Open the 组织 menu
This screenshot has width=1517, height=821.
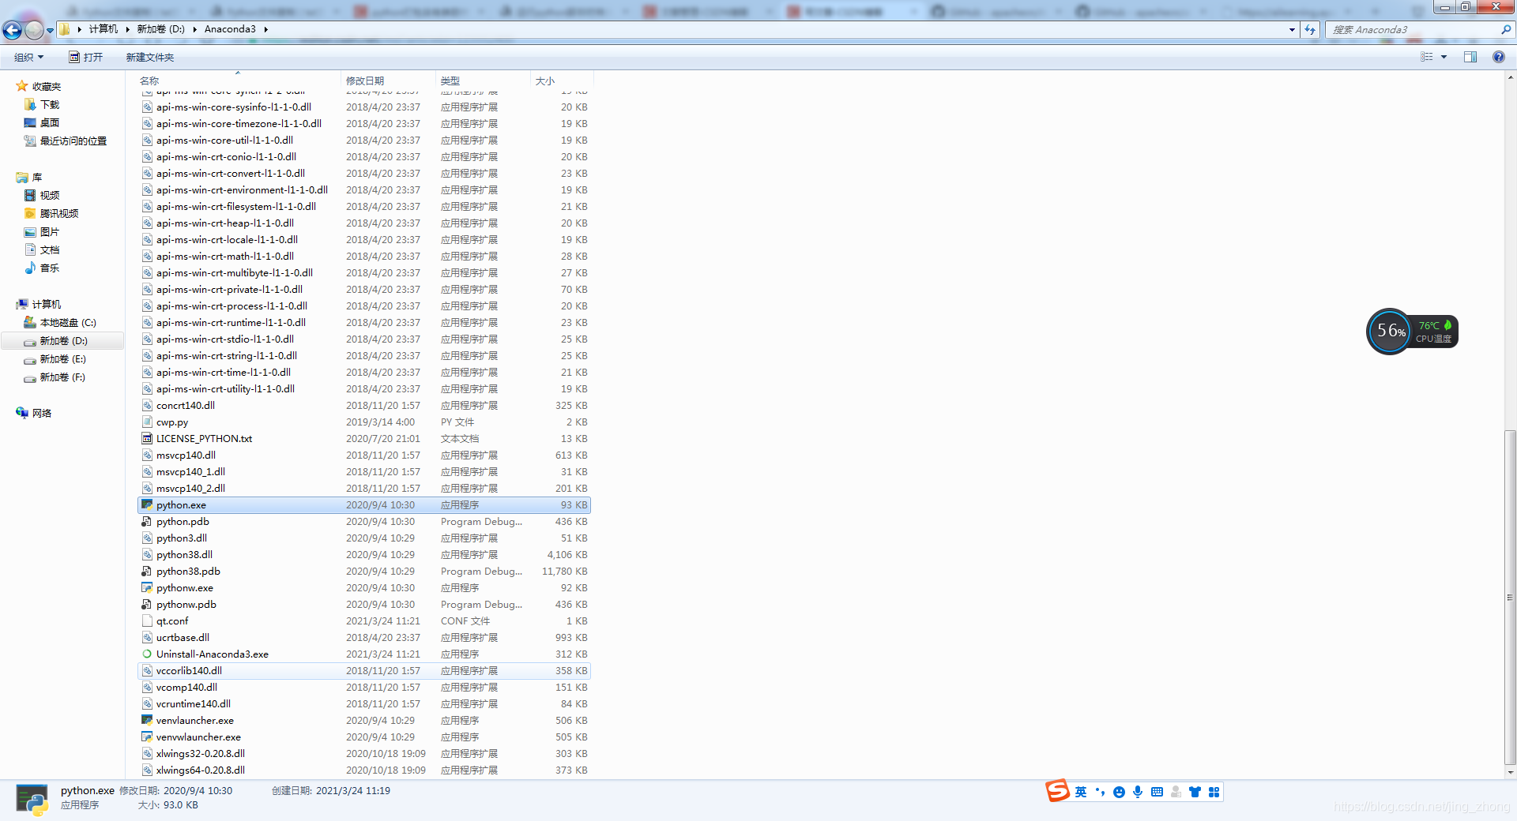click(28, 57)
